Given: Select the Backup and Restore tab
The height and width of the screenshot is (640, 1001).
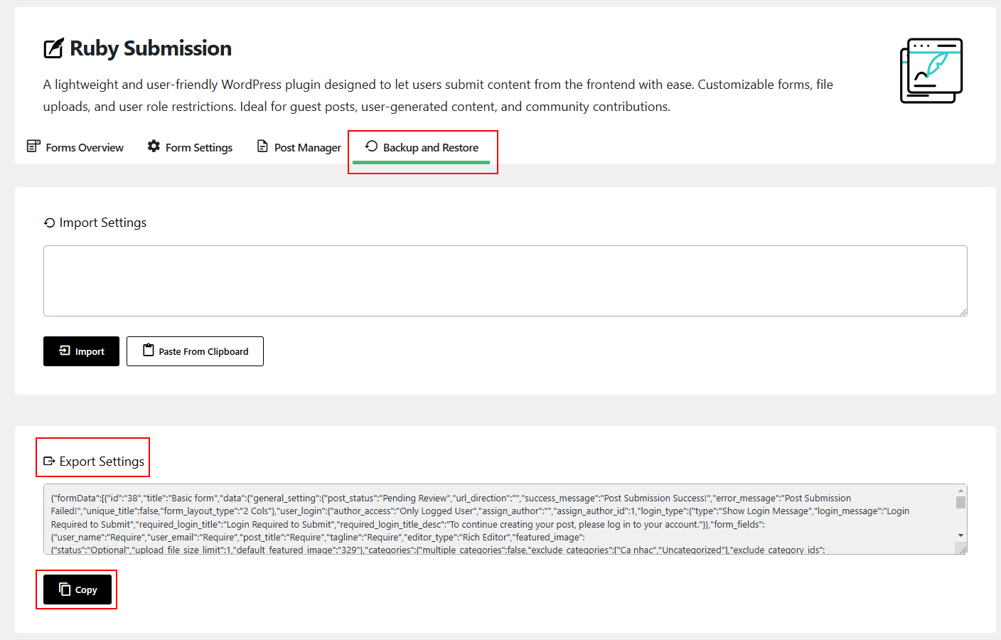Looking at the screenshot, I should [x=422, y=147].
